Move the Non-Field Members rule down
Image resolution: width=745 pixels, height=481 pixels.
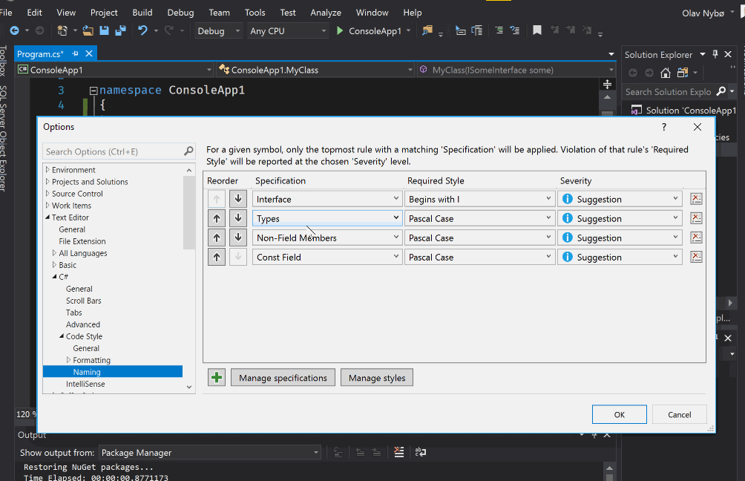tap(237, 238)
